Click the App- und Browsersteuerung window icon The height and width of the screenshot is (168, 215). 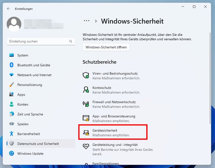click(86, 118)
